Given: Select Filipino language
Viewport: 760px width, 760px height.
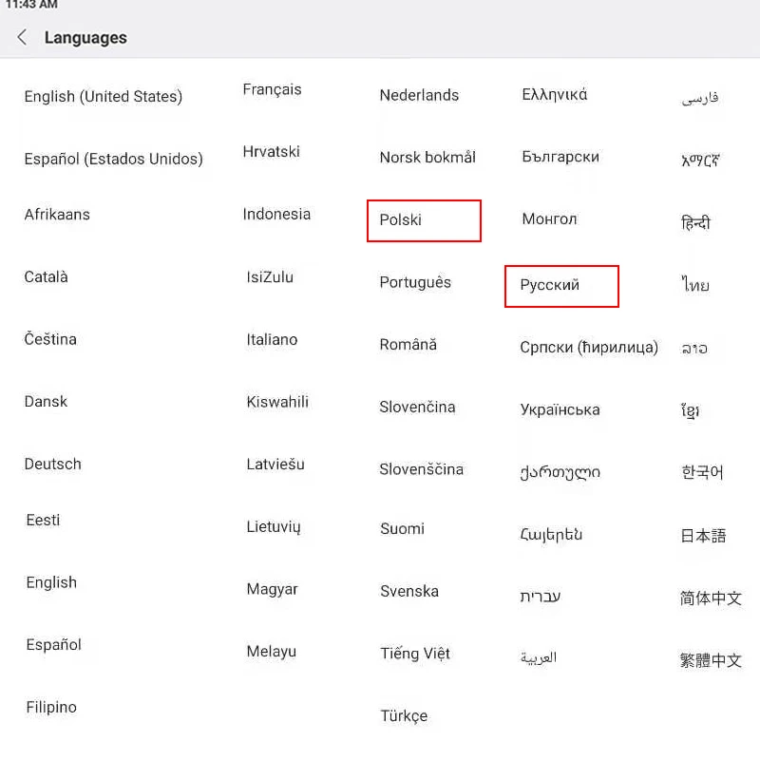Looking at the screenshot, I should coord(51,707).
